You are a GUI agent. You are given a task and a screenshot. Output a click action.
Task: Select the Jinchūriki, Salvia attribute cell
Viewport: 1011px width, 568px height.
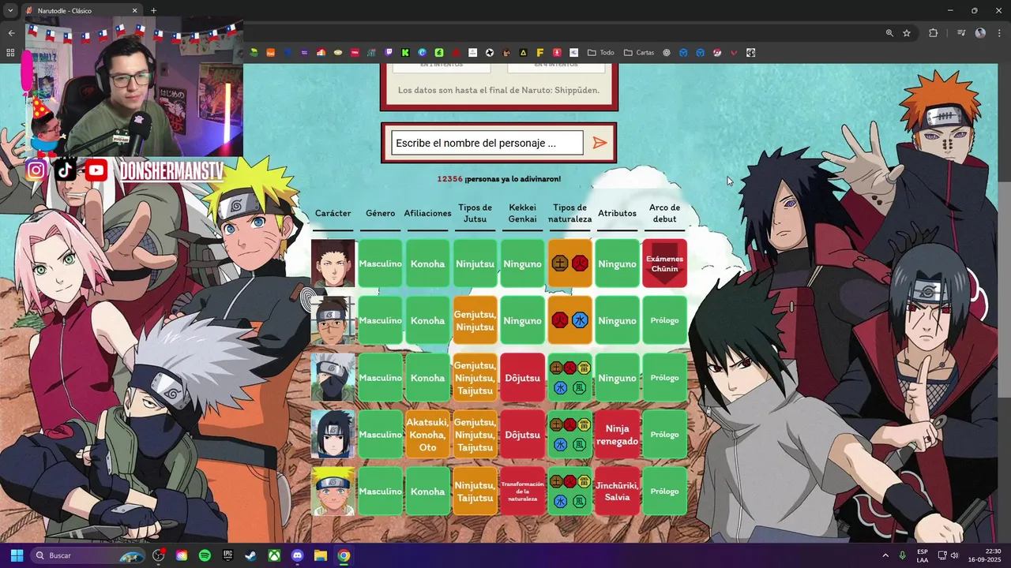(617, 491)
